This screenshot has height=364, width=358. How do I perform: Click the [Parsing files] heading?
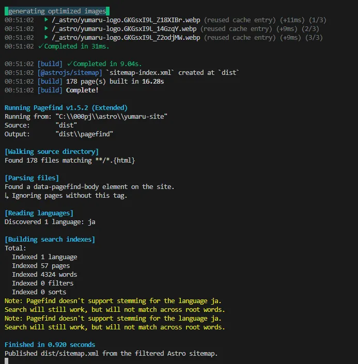[x=32, y=178]
